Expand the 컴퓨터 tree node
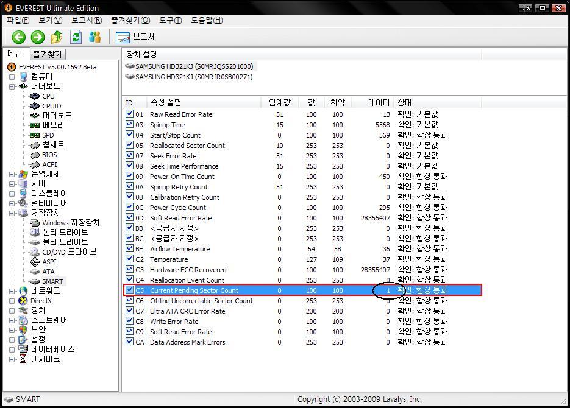The height and width of the screenshot is (408, 570). point(12,77)
